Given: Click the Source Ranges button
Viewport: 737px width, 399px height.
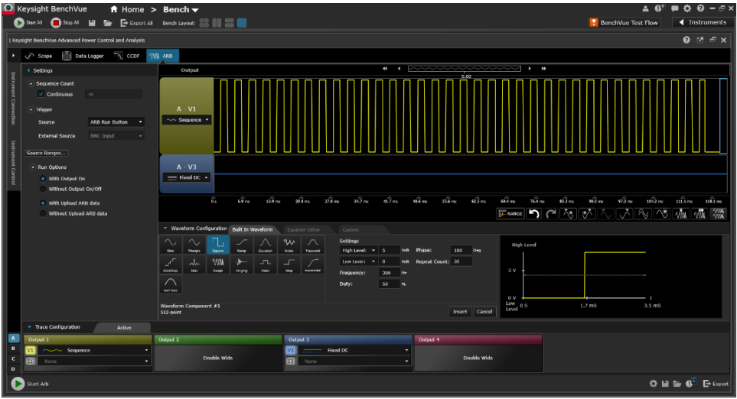Looking at the screenshot, I should tap(47, 153).
